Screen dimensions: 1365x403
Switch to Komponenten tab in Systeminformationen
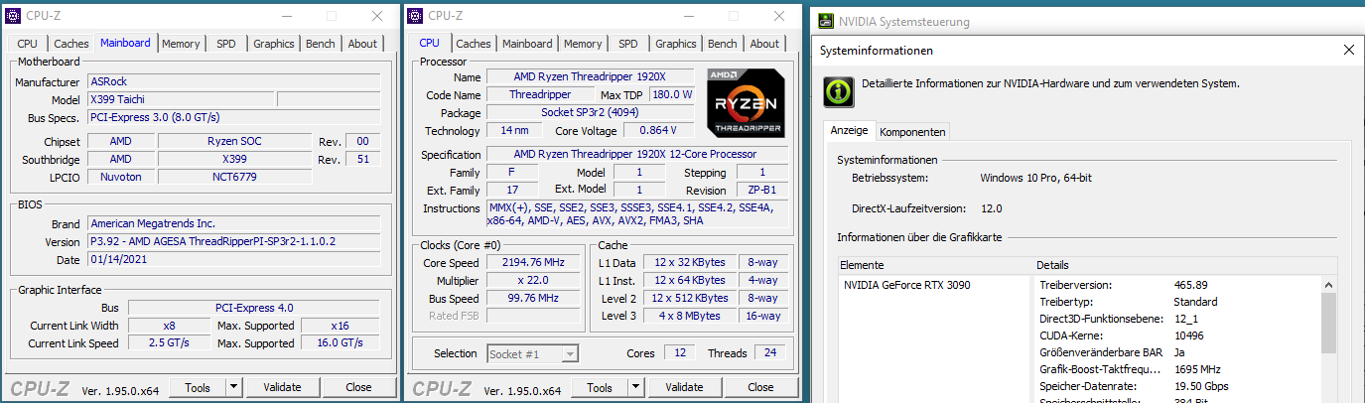pyautogui.click(x=912, y=132)
